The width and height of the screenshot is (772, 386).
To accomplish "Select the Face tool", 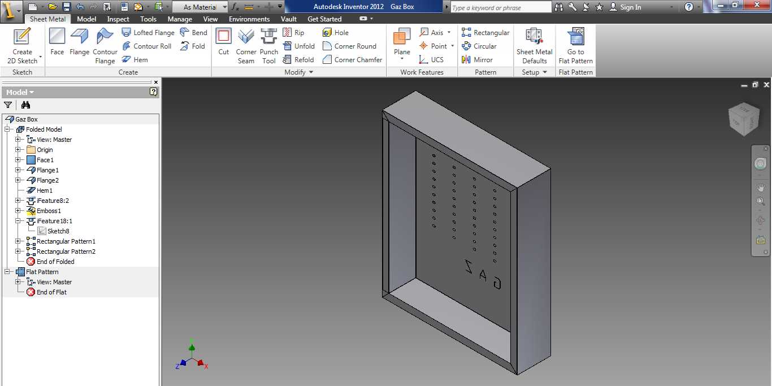I will coord(57,42).
